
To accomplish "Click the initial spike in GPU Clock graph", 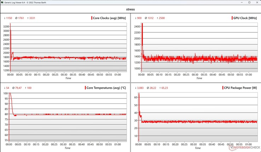I will [142, 33].
